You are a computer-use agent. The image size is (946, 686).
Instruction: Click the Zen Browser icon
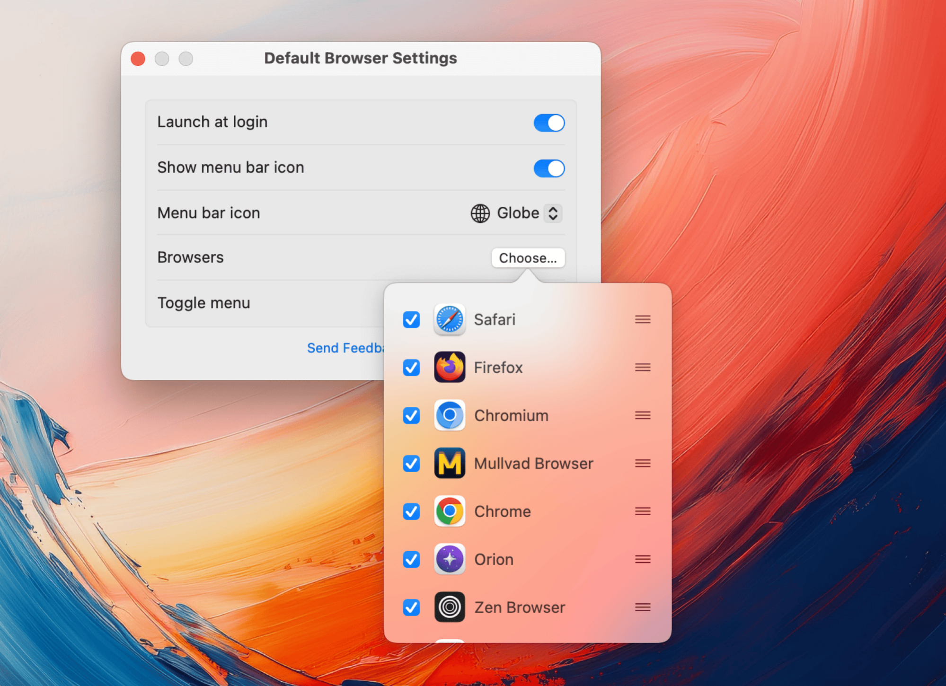coord(449,607)
